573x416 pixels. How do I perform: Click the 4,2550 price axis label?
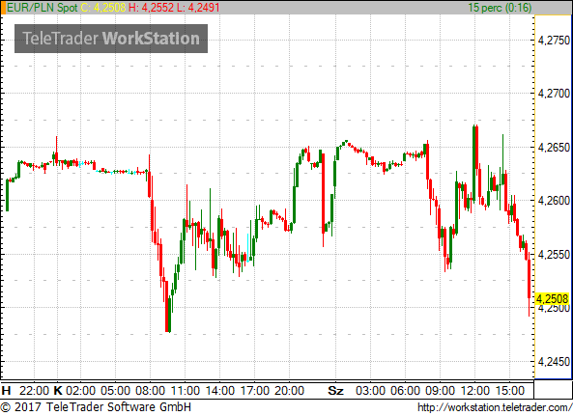[554, 255]
